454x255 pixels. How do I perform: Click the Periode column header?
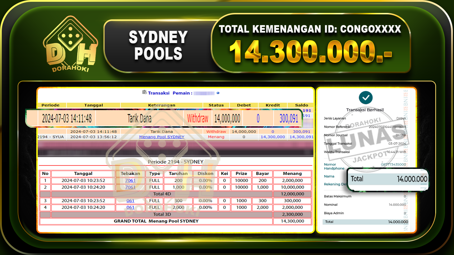50,105
